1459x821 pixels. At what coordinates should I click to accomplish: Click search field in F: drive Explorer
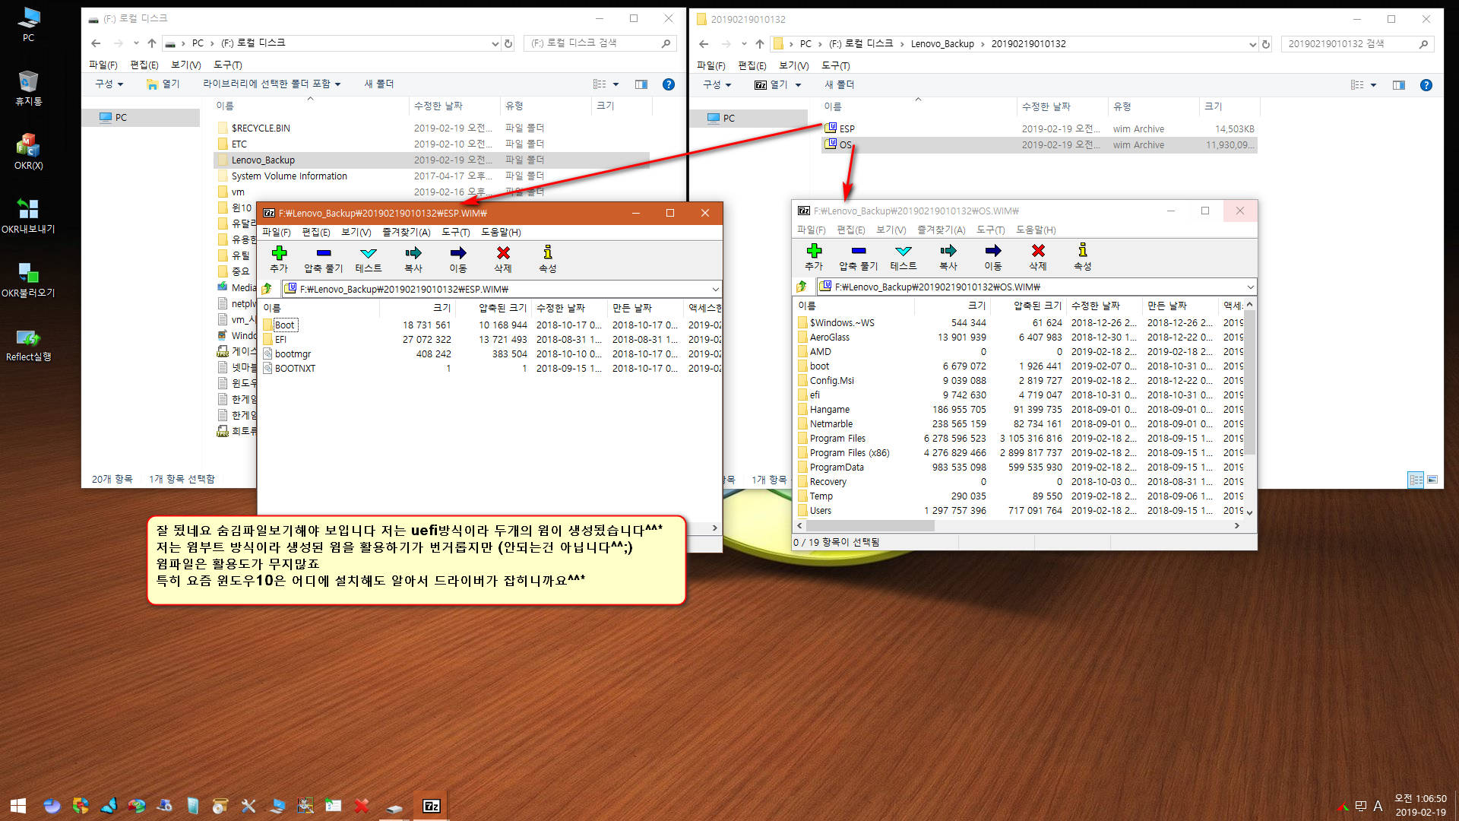(599, 43)
